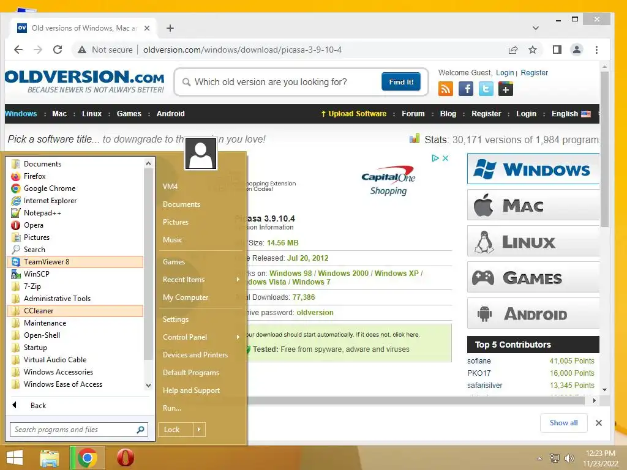Share this page using the share icon
The width and height of the screenshot is (627, 470).
tap(513, 50)
